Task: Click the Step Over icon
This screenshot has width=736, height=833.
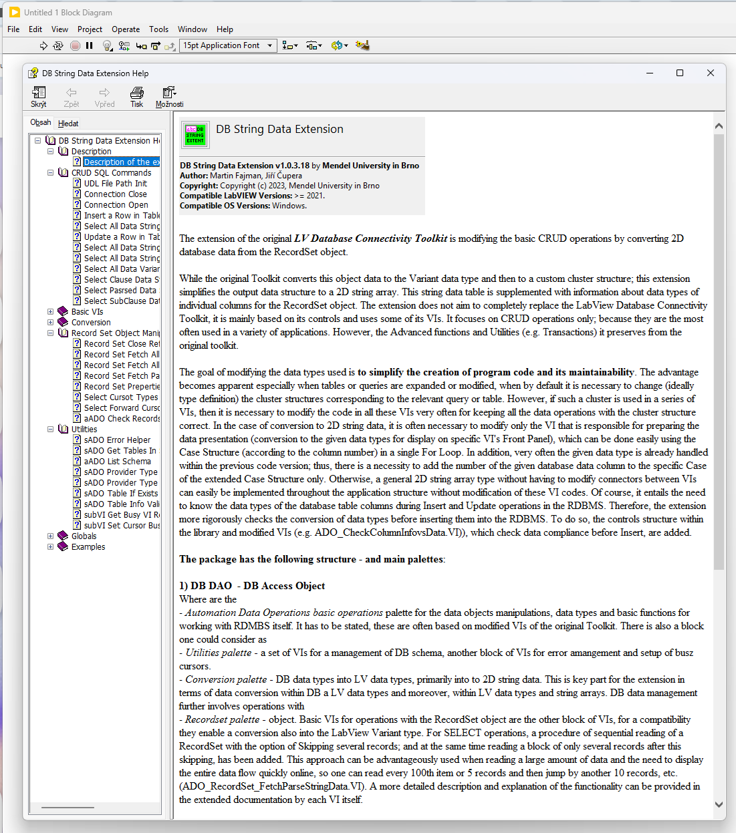Action: [x=156, y=45]
